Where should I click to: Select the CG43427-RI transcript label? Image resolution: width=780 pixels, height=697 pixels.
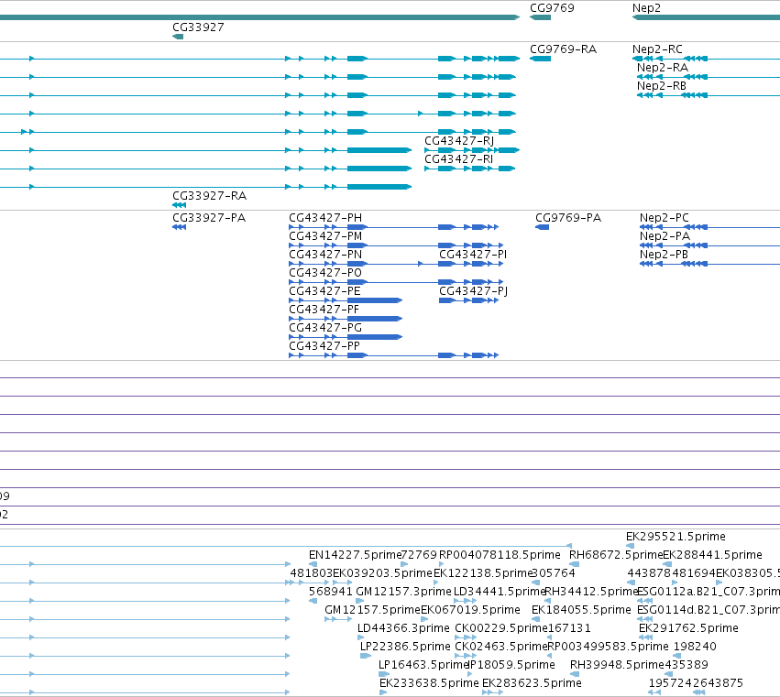458,159
